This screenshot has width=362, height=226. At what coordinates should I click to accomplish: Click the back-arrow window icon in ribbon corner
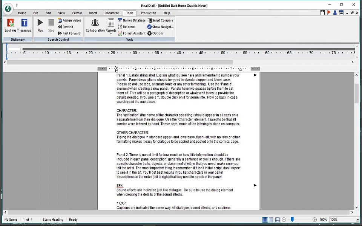[x=341, y=13]
